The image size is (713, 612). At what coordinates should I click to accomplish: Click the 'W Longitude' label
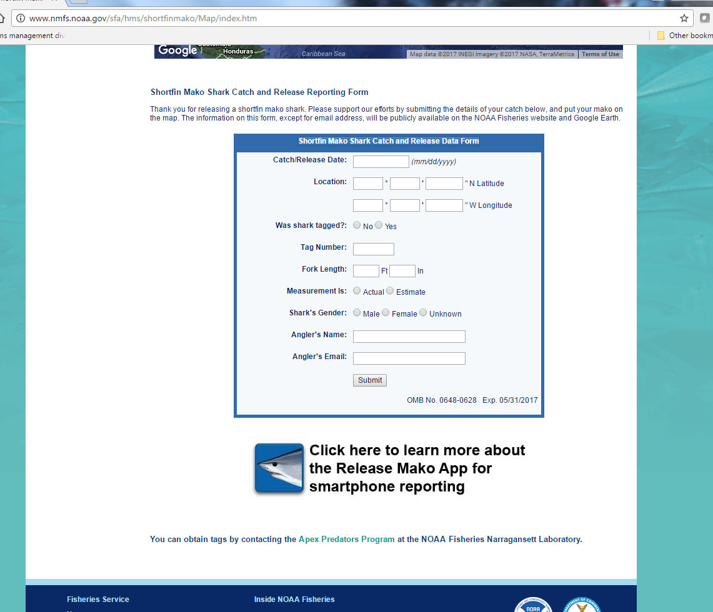[x=491, y=205]
